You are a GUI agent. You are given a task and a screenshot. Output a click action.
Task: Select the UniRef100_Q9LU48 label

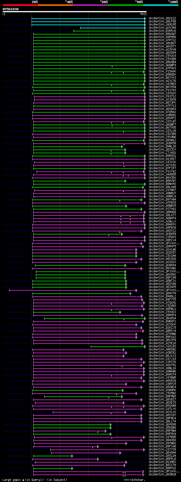[x=162, y=187]
